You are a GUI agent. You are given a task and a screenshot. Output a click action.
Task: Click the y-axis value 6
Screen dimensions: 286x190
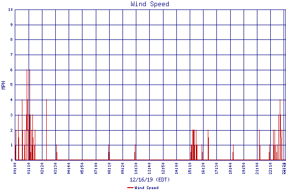(11, 70)
